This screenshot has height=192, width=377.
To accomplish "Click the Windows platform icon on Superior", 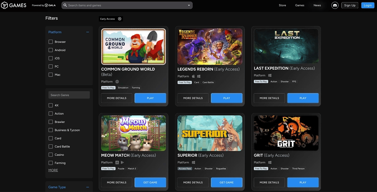I will [194, 163].
